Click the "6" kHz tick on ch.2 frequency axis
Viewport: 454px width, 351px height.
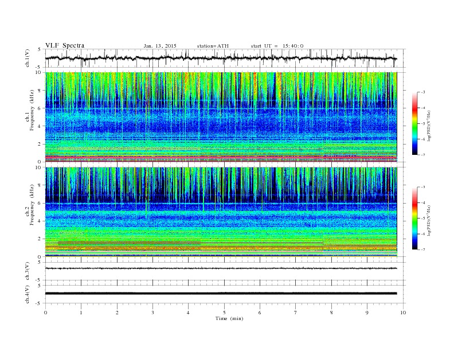[x=40, y=203]
